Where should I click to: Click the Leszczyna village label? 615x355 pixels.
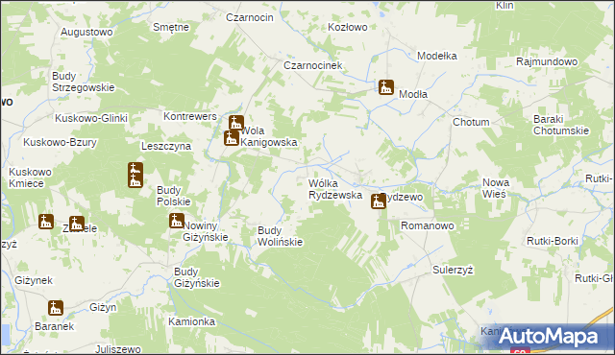click(166, 147)
